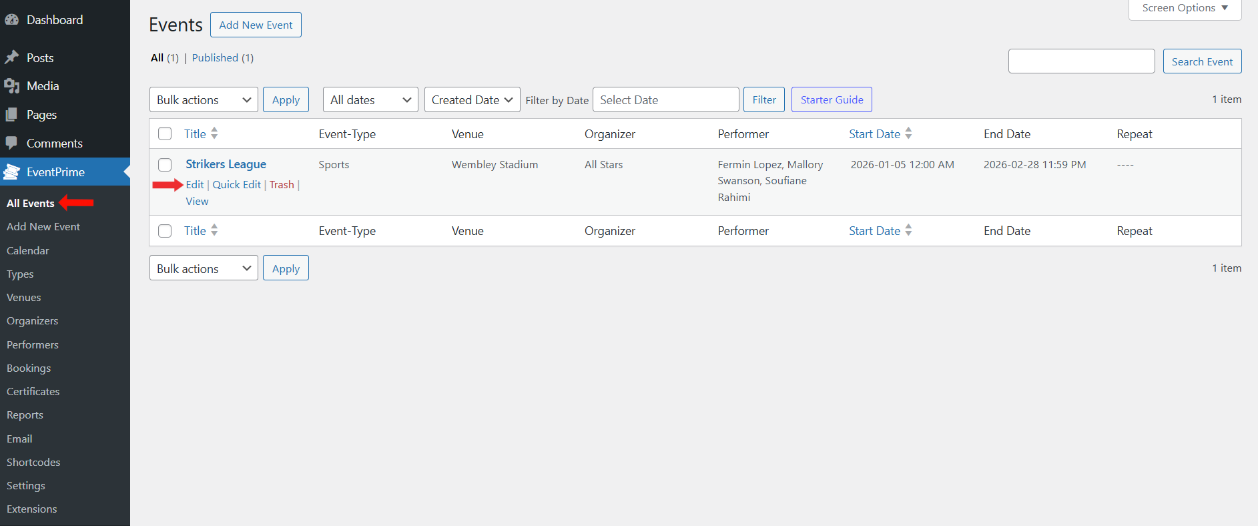Open the Created Date dropdown
This screenshot has width=1258, height=526.
pyautogui.click(x=472, y=100)
